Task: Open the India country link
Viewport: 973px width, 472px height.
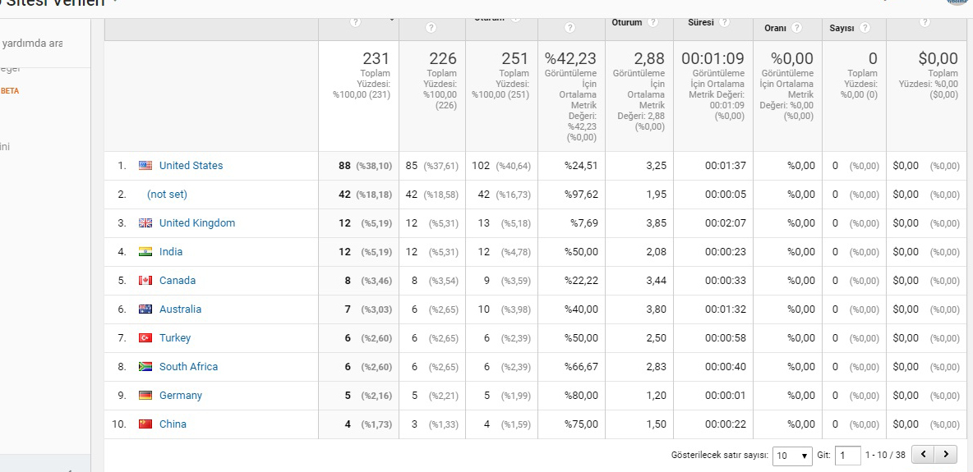Action: tap(171, 252)
